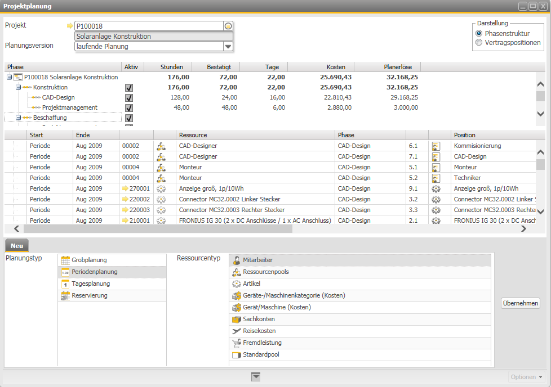Select the Mitarbeiter resource type icon
The width and height of the screenshot is (551, 387).
pos(237,260)
